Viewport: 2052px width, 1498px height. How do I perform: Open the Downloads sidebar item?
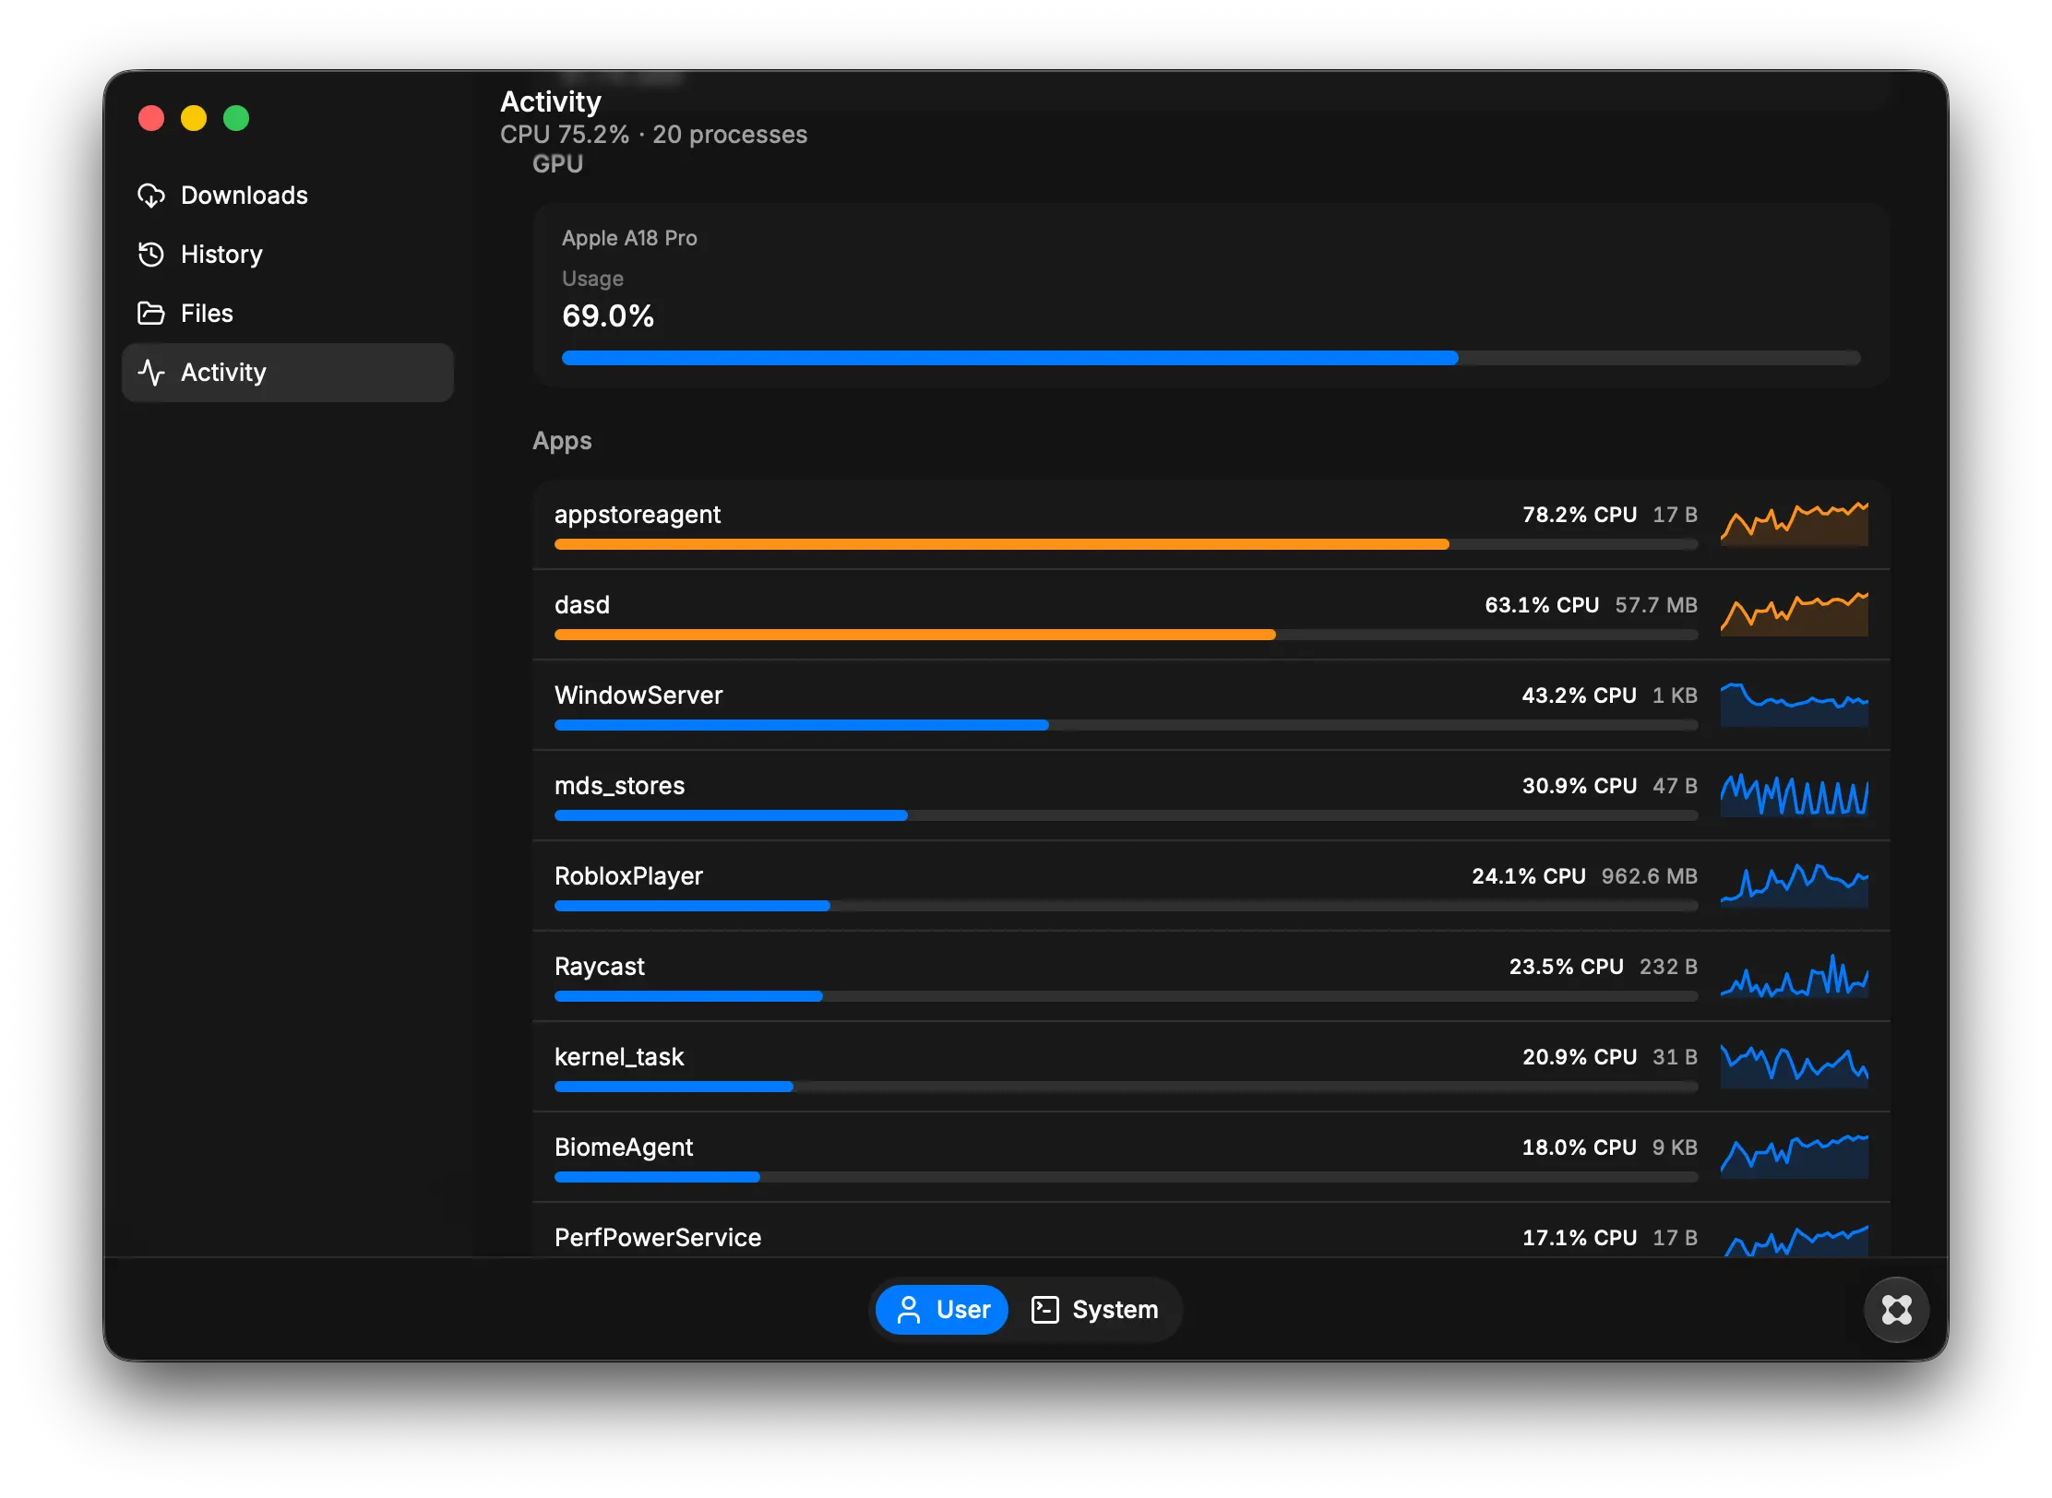[x=288, y=196]
